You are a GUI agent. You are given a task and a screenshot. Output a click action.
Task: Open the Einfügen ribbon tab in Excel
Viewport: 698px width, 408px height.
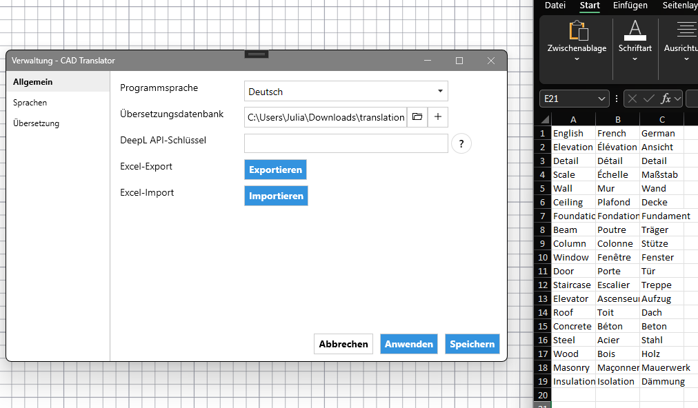tap(630, 6)
